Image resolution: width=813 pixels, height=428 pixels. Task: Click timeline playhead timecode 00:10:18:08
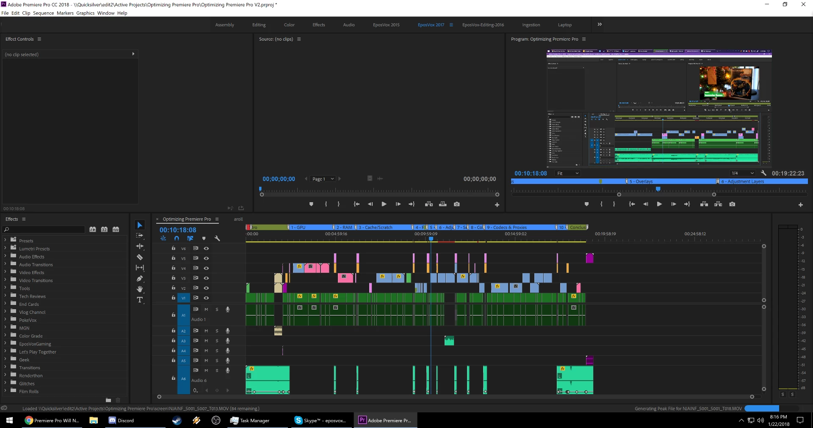click(x=178, y=230)
